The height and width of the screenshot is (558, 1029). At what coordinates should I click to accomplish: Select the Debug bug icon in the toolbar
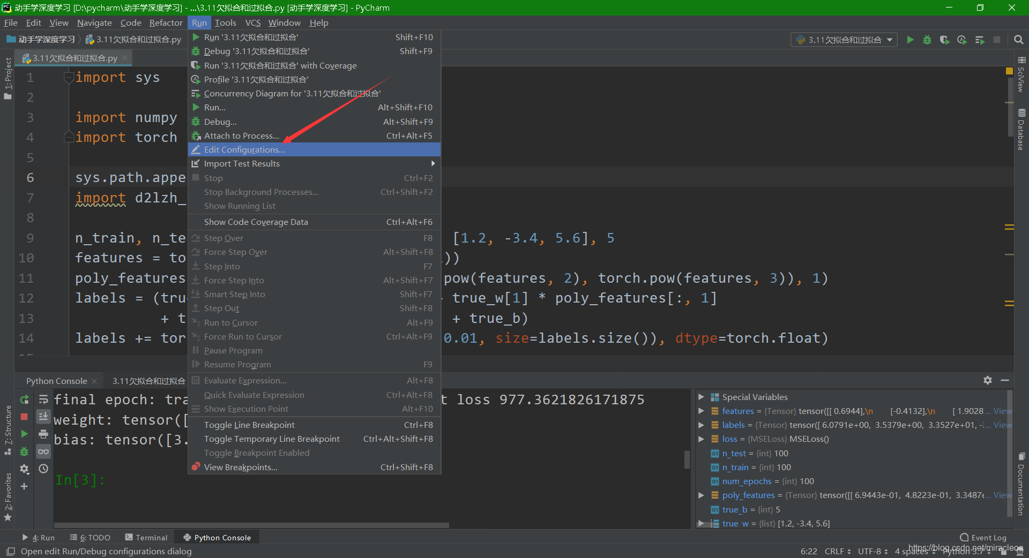[x=927, y=40]
